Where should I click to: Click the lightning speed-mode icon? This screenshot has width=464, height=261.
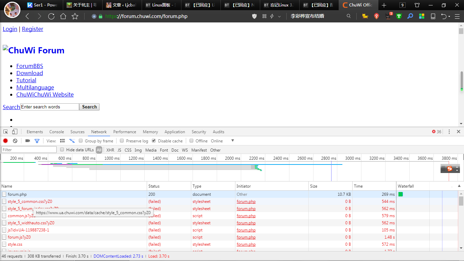click(x=272, y=16)
